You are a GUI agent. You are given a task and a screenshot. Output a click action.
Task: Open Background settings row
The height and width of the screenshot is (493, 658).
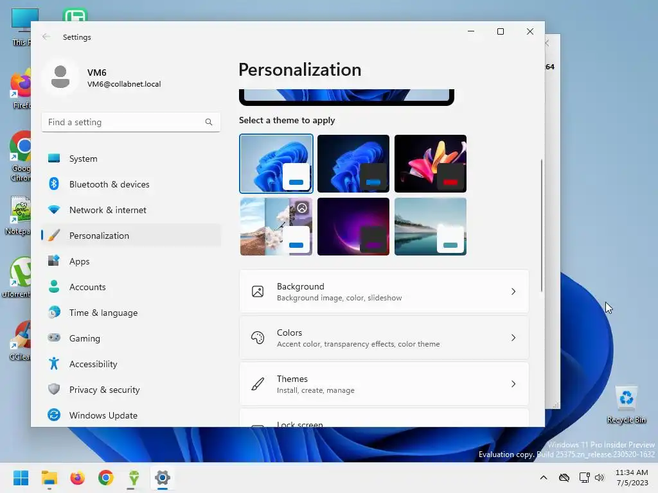click(384, 291)
